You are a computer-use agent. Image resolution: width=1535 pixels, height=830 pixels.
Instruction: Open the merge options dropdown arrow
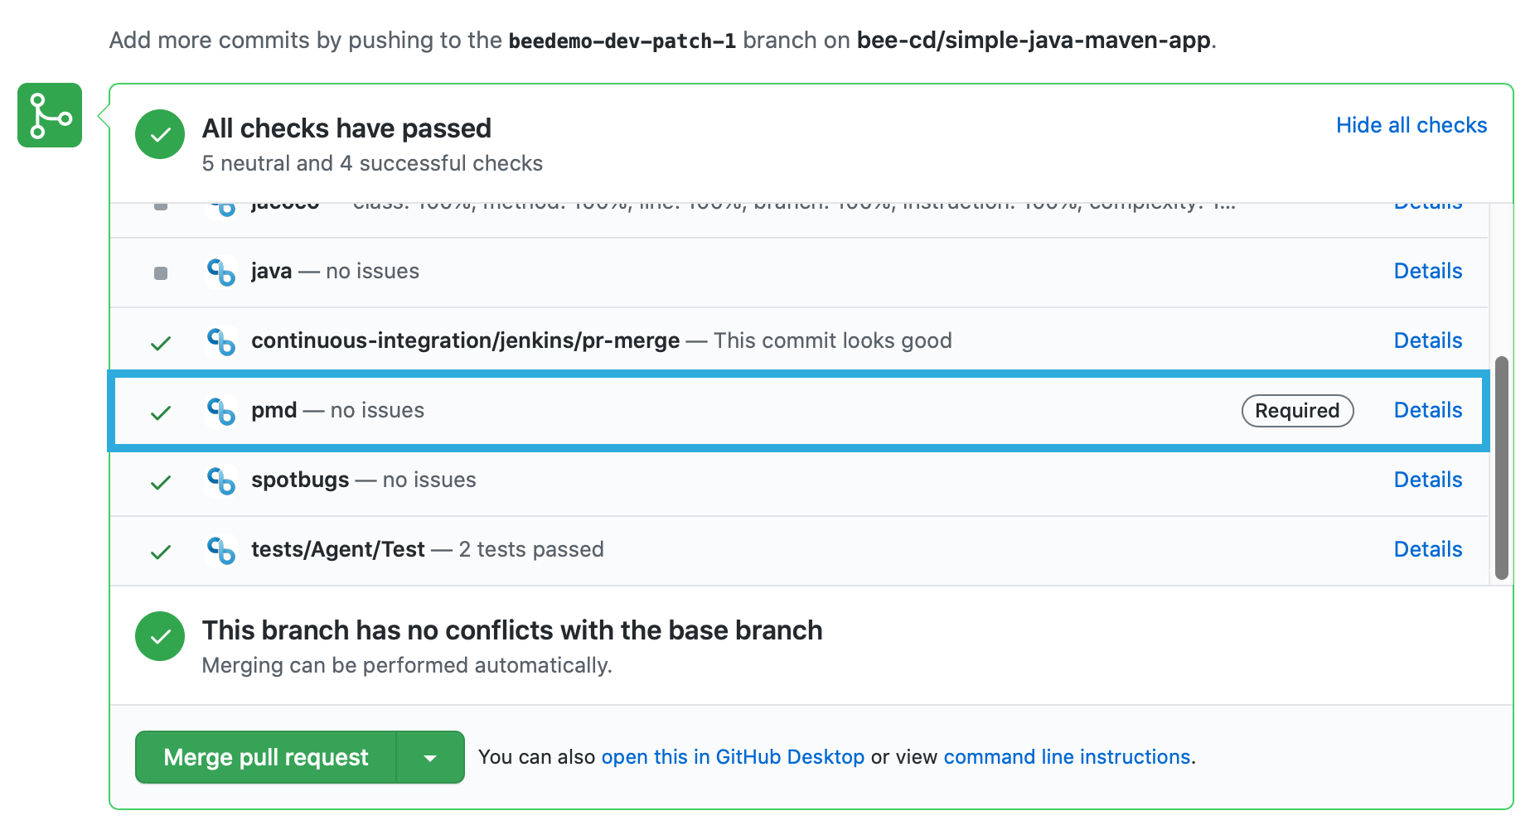click(x=430, y=757)
